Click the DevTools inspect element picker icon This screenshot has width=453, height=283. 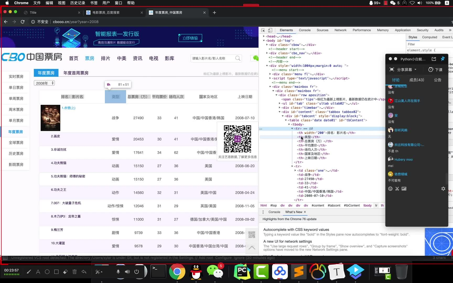[263, 30]
